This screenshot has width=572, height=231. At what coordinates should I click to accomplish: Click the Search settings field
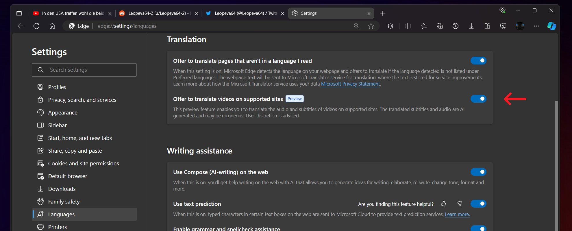(x=84, y=70)
